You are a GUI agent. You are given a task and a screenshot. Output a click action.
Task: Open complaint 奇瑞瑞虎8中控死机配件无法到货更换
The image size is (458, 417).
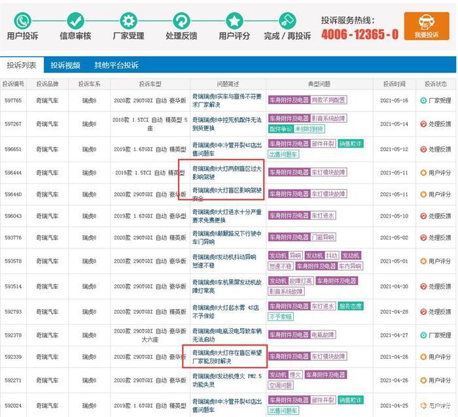(227, 124)
